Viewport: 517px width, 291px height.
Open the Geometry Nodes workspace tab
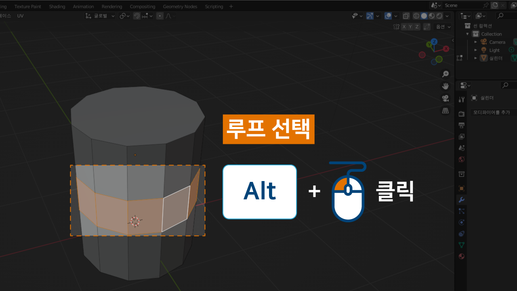pyautogui.click(x=180, y=6)
